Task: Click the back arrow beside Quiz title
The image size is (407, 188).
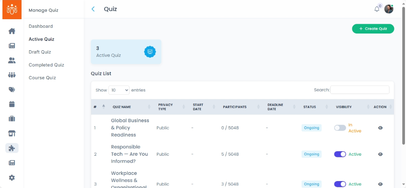Action: (x=93, y=9)
